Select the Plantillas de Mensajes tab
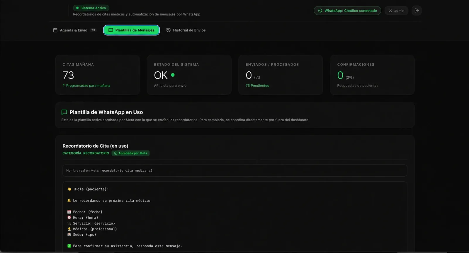The image size is (469, 253). [131, 30]
